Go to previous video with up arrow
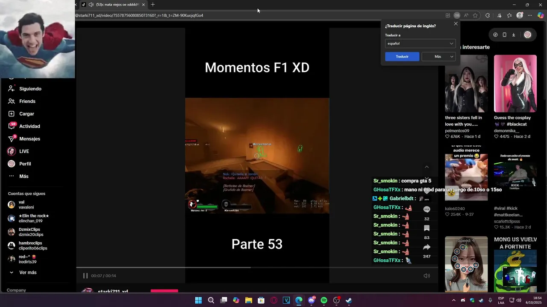Viewport: 547px width, 307px height. 426,167
